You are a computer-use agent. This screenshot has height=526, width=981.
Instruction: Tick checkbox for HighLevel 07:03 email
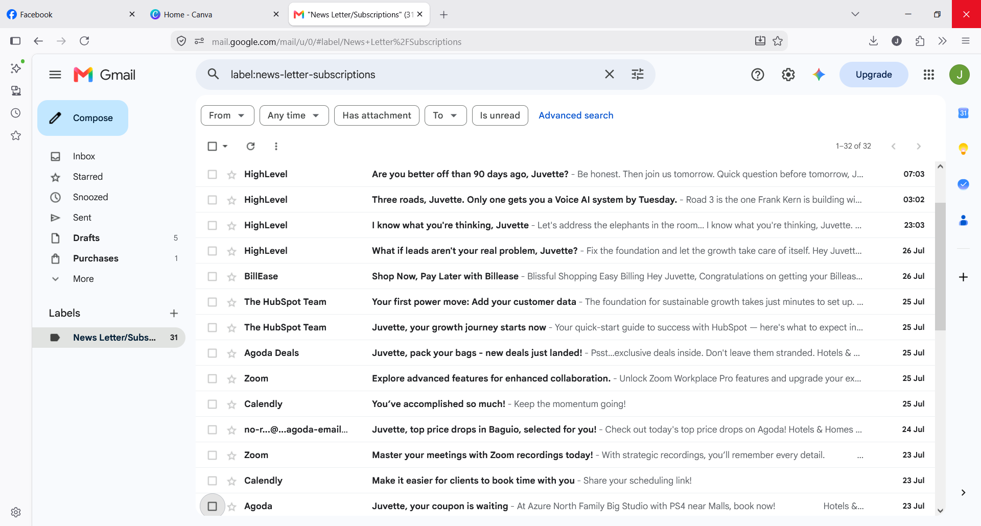tap(212, 174)
